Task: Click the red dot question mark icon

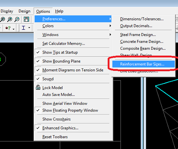Action: tap(8, 28)
